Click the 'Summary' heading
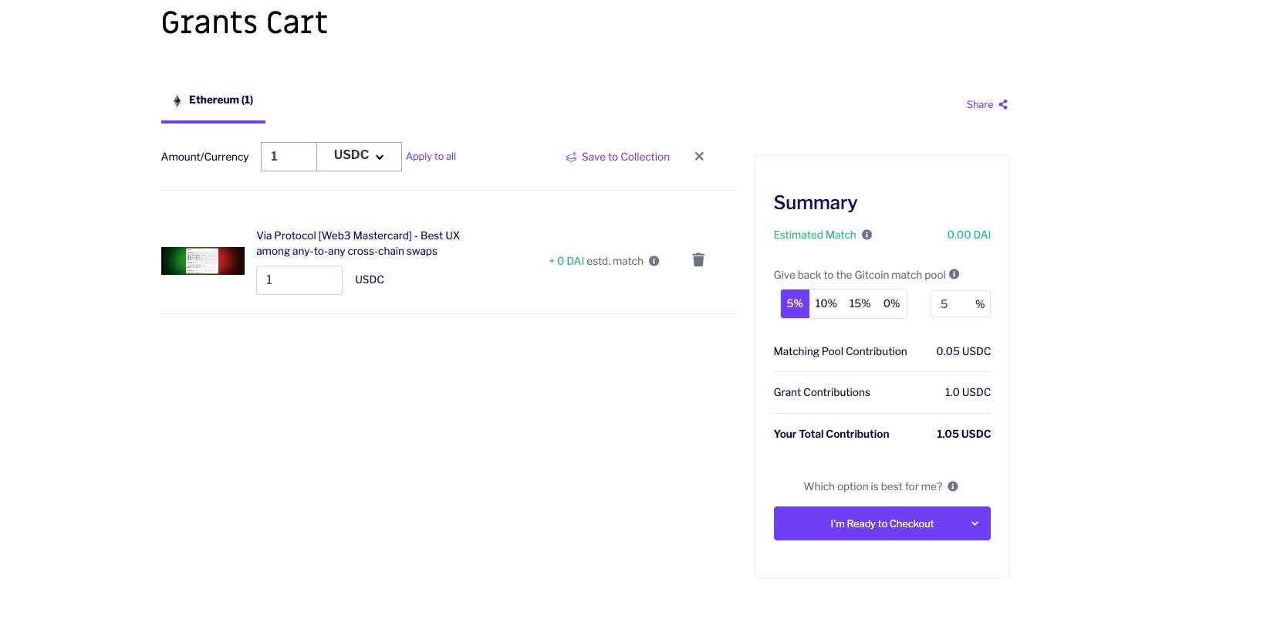This screenshot has width=1267, height=640. [x=816, y=202]
